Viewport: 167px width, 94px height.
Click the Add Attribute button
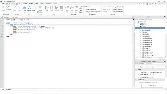point(152,86)
